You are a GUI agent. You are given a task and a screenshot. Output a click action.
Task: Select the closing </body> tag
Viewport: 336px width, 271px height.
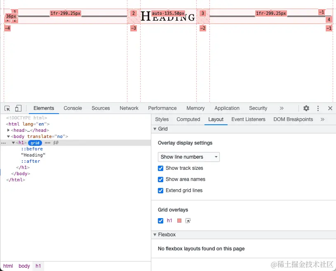coord(21,174)
